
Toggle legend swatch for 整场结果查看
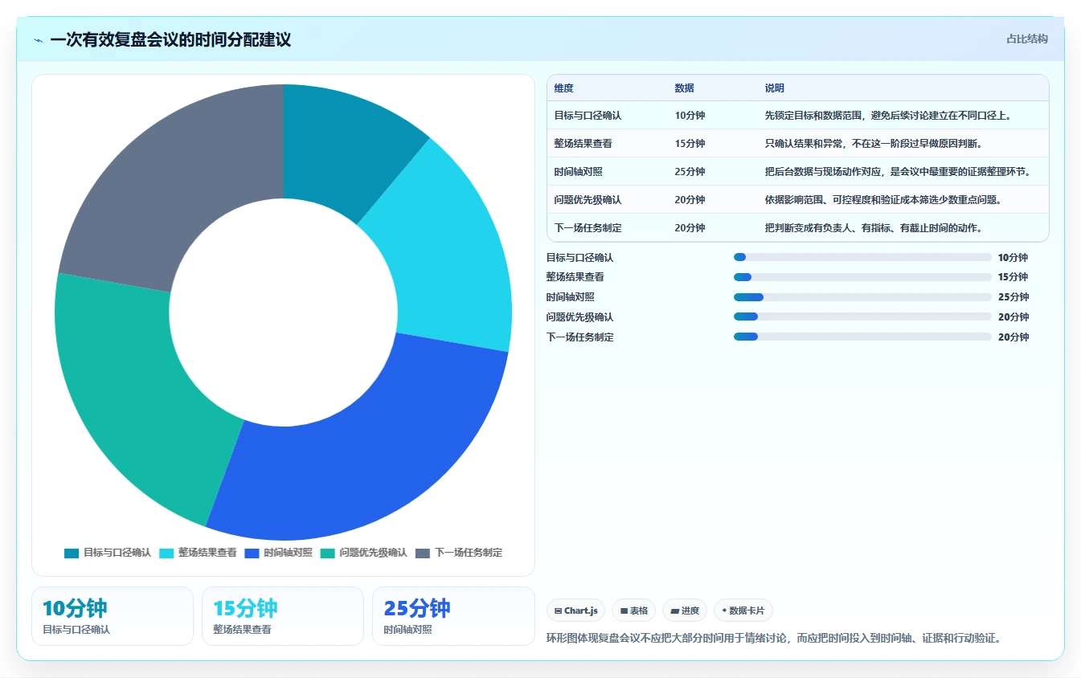166,553
